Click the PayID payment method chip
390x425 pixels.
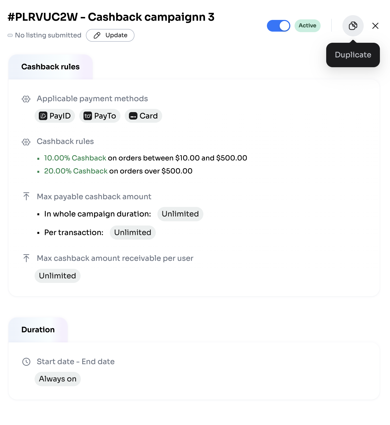coord(55,116)
